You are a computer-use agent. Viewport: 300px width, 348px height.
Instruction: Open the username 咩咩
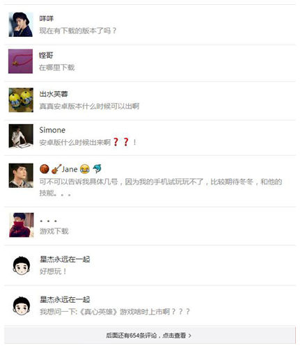pyautogui.click(x=47, y=19)
